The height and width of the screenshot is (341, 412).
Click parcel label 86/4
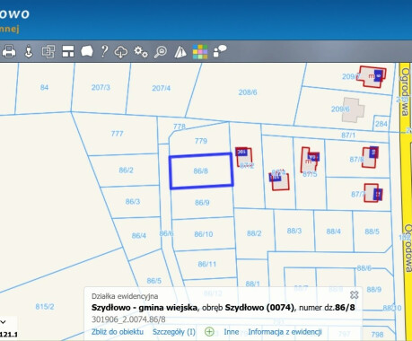[x=139, y=235]
